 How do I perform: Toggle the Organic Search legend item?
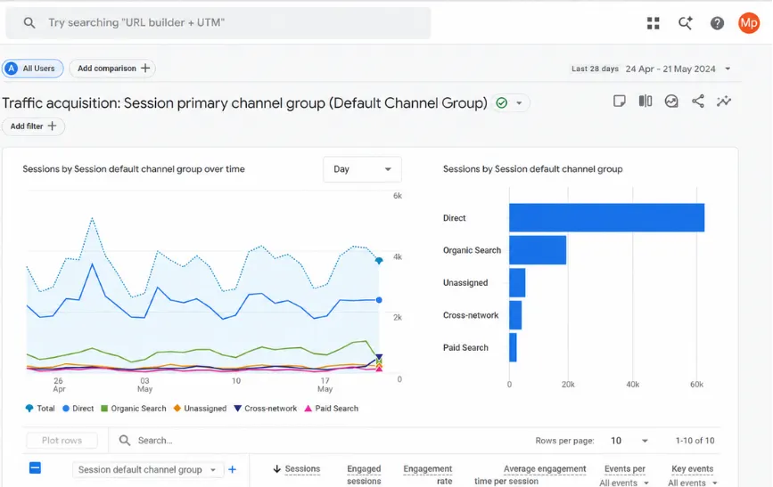point(133,409)
